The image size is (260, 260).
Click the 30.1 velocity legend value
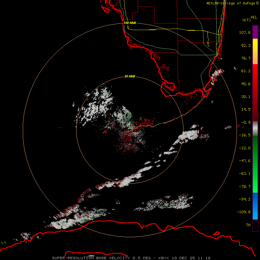pos(246,97)
